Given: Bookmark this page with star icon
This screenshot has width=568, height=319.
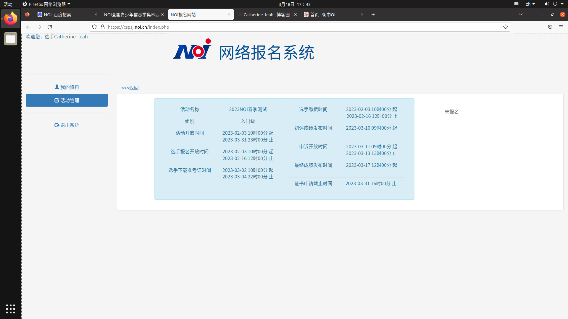Looking at the screenshot, I should tap(506, 27).
